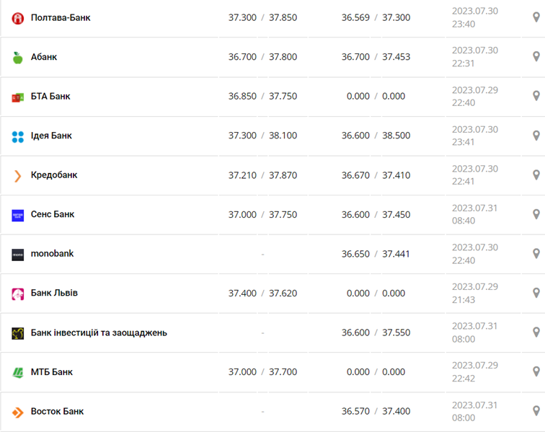Open map pin for Полтава-Банк

point(536,17)
